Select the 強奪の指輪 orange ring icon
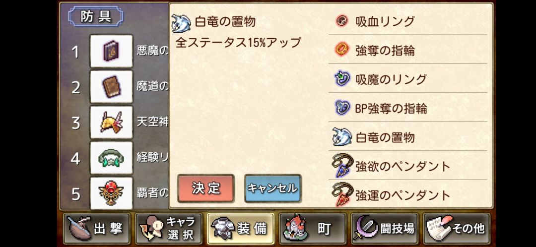 pos(341,50)
